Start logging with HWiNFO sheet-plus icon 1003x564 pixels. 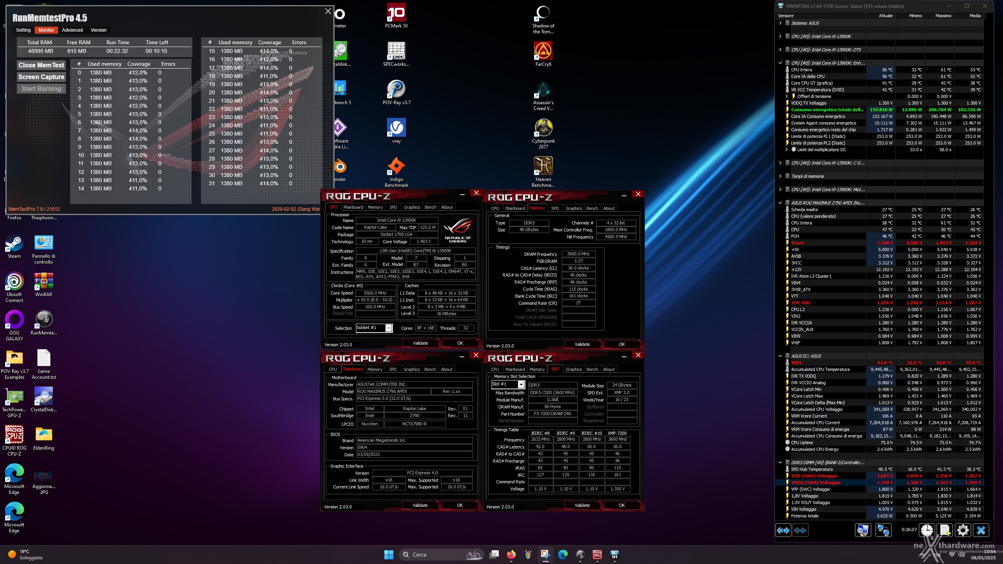pos(945,530)
